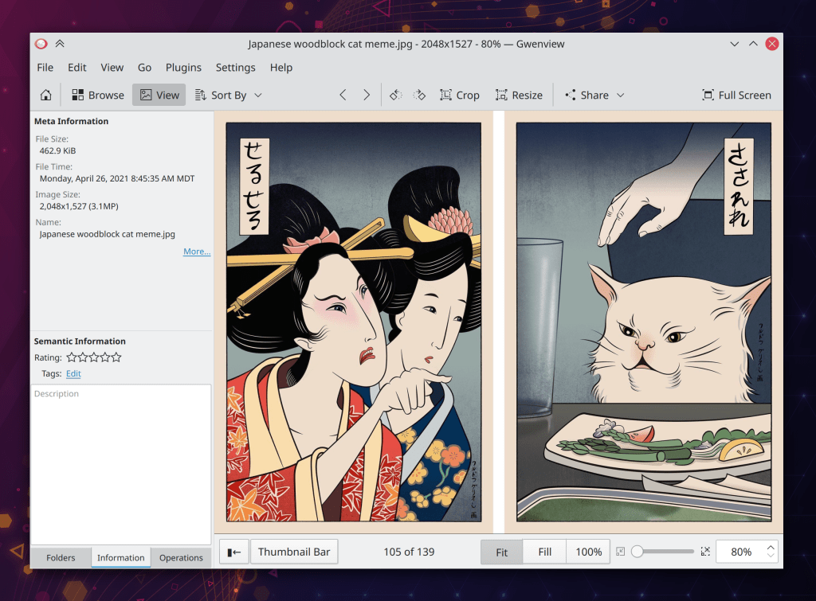Viewport: 816px width, 601px height.
Task: Open the Resize tool
Action: point(519,95)
